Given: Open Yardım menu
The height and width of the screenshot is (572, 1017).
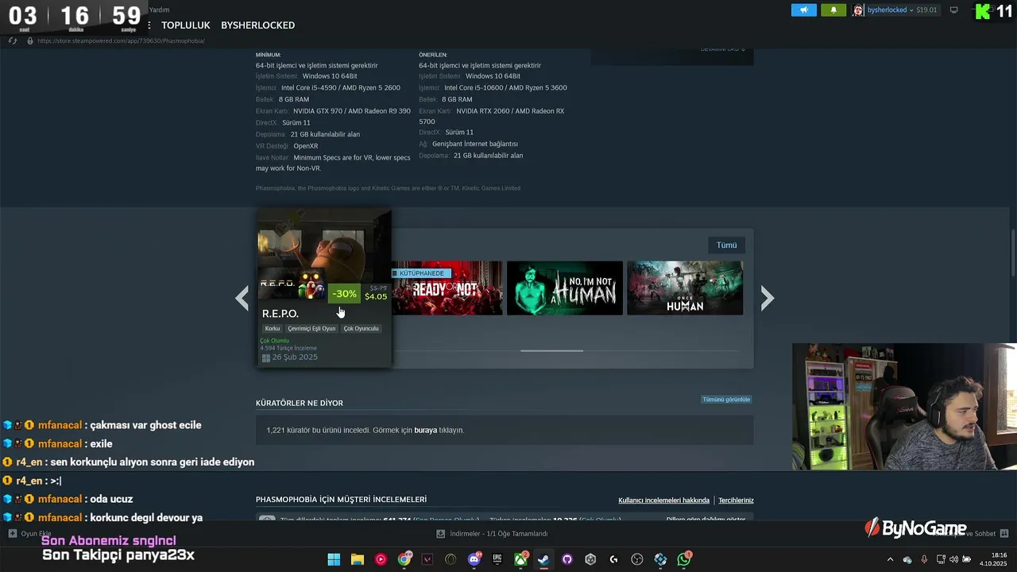Looking at the screenshot, I should coord(159,10).
